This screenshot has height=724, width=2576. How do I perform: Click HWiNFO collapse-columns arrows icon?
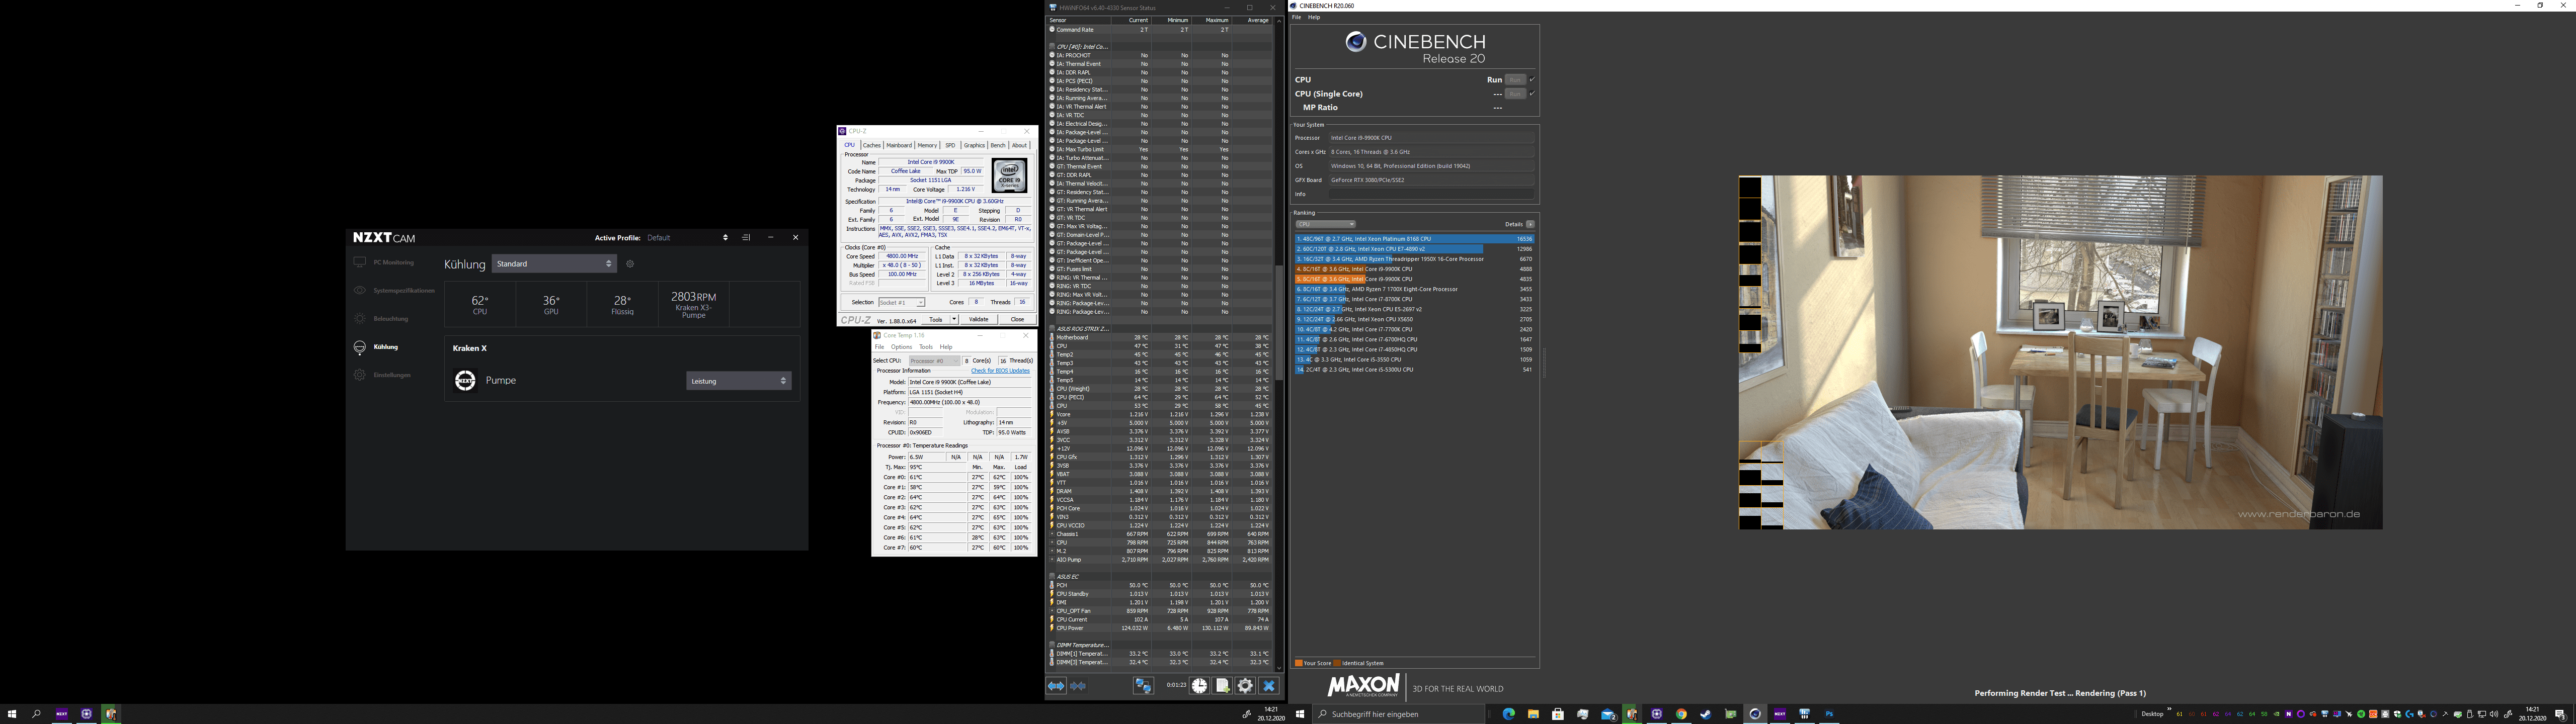(1078, 686)
